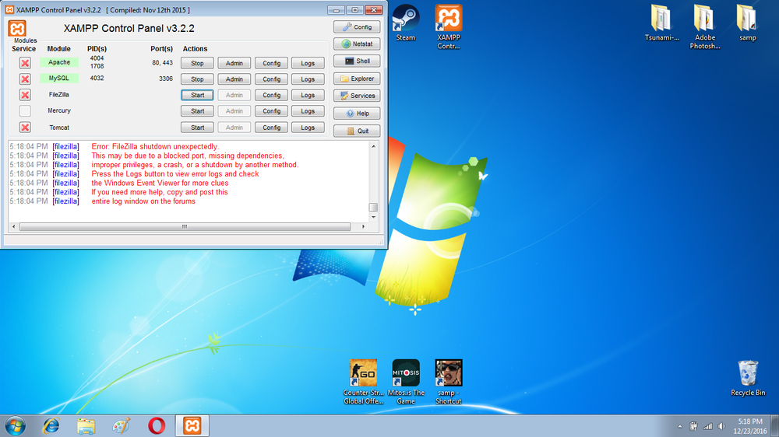Toggle FileZilla service install checkbox
This screenshot has height=437, width=779.
[x=25, y=95]
